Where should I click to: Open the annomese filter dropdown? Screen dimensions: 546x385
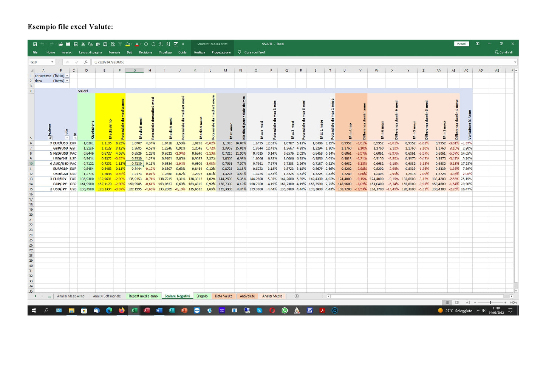(x=67, y=76)
